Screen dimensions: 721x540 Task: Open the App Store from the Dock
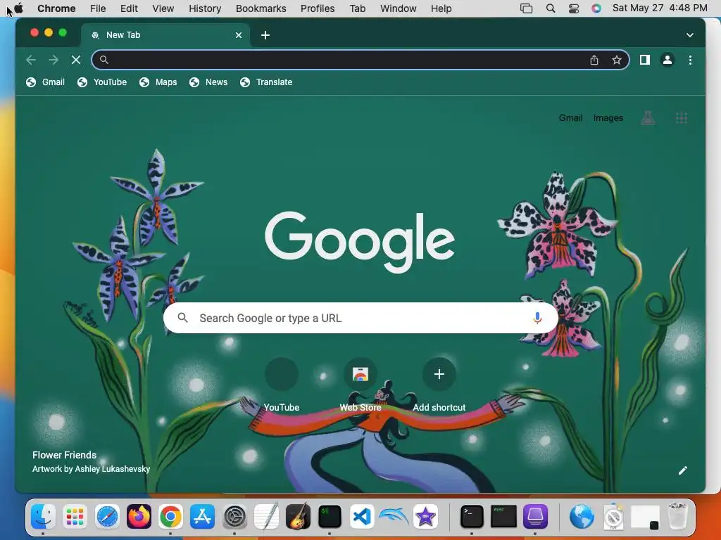pyautogui.click(x=202, y=517)
